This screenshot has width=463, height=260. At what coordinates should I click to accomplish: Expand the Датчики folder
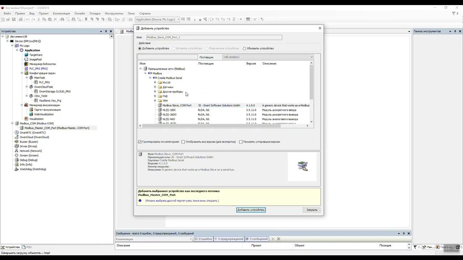pyautogui.click(x=155, y=87)
